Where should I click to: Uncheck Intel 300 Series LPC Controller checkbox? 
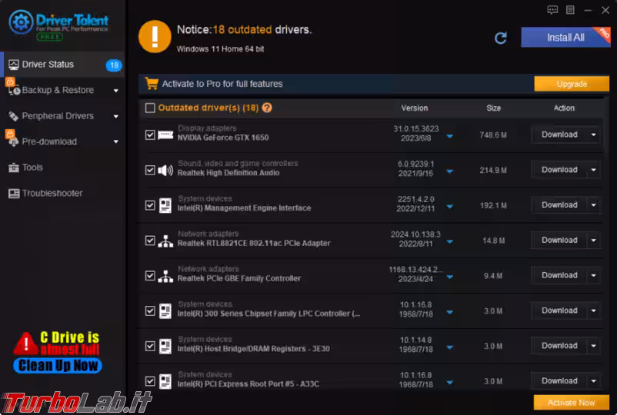(x=150, y=310)
